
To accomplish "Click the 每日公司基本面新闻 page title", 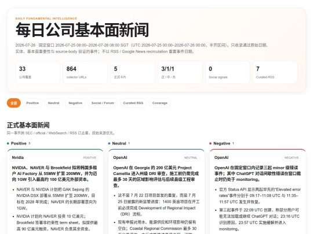I will click(82, 30).
